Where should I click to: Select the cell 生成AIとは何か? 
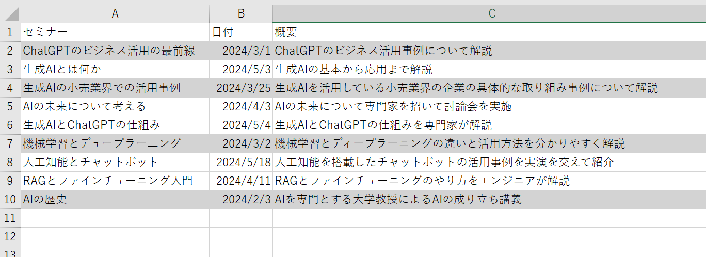coord(115,69)
